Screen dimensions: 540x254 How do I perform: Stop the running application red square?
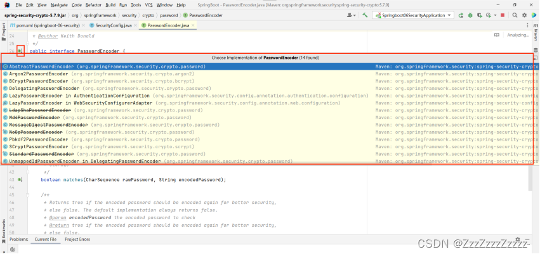(503, 15)
